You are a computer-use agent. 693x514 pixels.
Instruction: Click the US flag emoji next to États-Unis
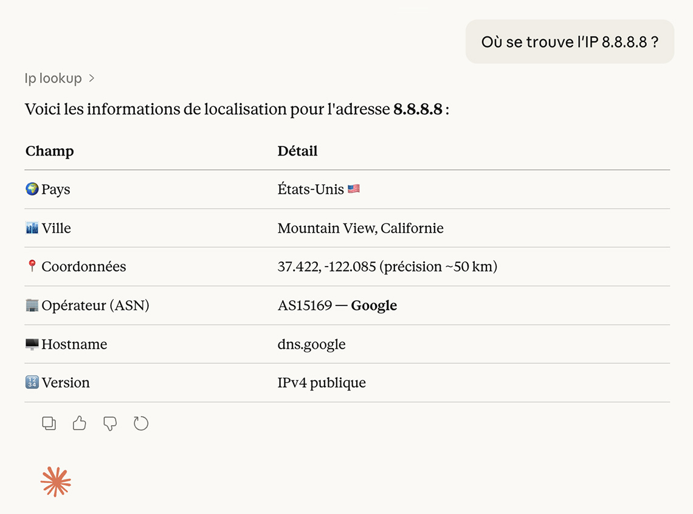[353, 189]
